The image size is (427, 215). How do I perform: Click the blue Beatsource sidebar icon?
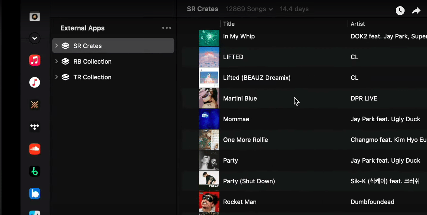(x=35, y=193)
